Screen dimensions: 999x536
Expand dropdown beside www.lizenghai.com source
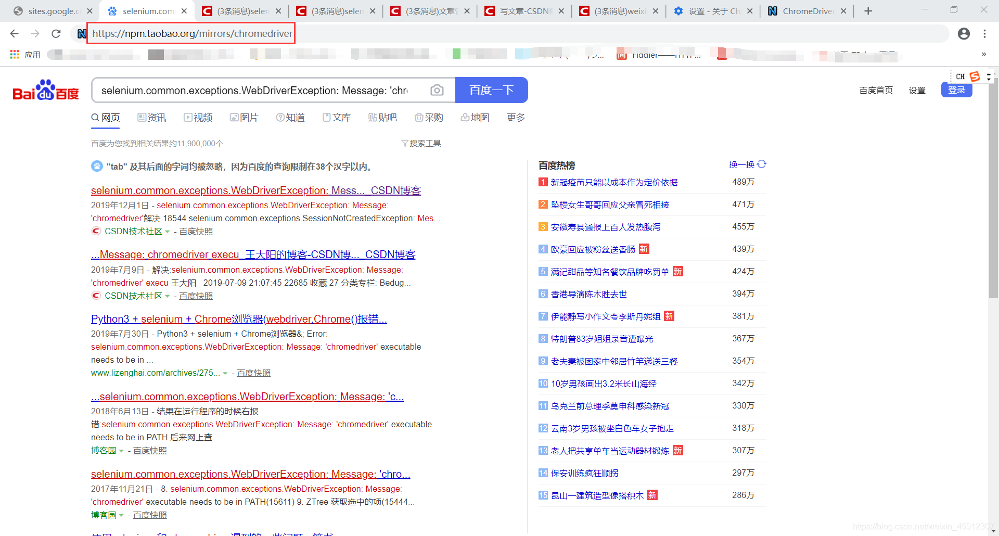225,373
